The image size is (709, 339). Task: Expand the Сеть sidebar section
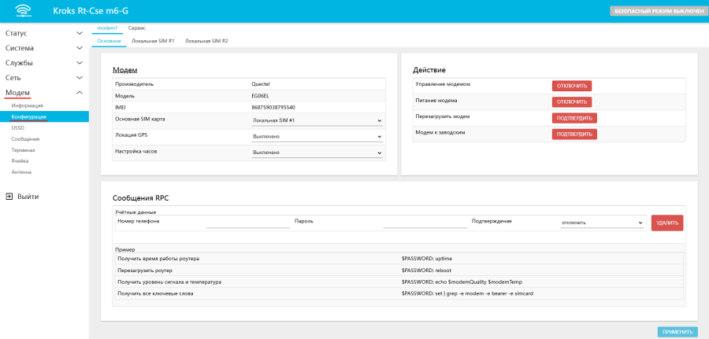44,78
